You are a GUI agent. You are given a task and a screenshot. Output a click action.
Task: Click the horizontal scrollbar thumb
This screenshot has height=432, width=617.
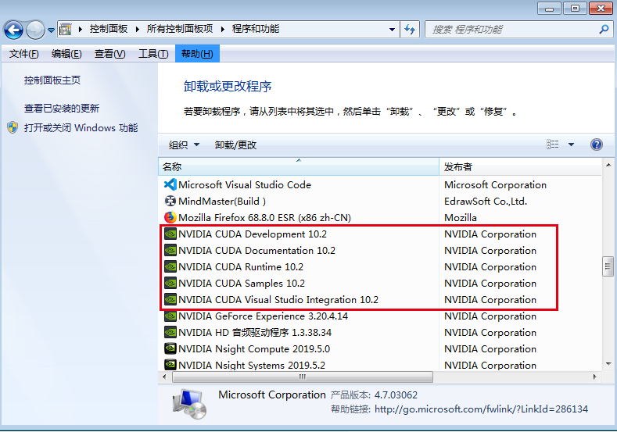pos(303,377)
